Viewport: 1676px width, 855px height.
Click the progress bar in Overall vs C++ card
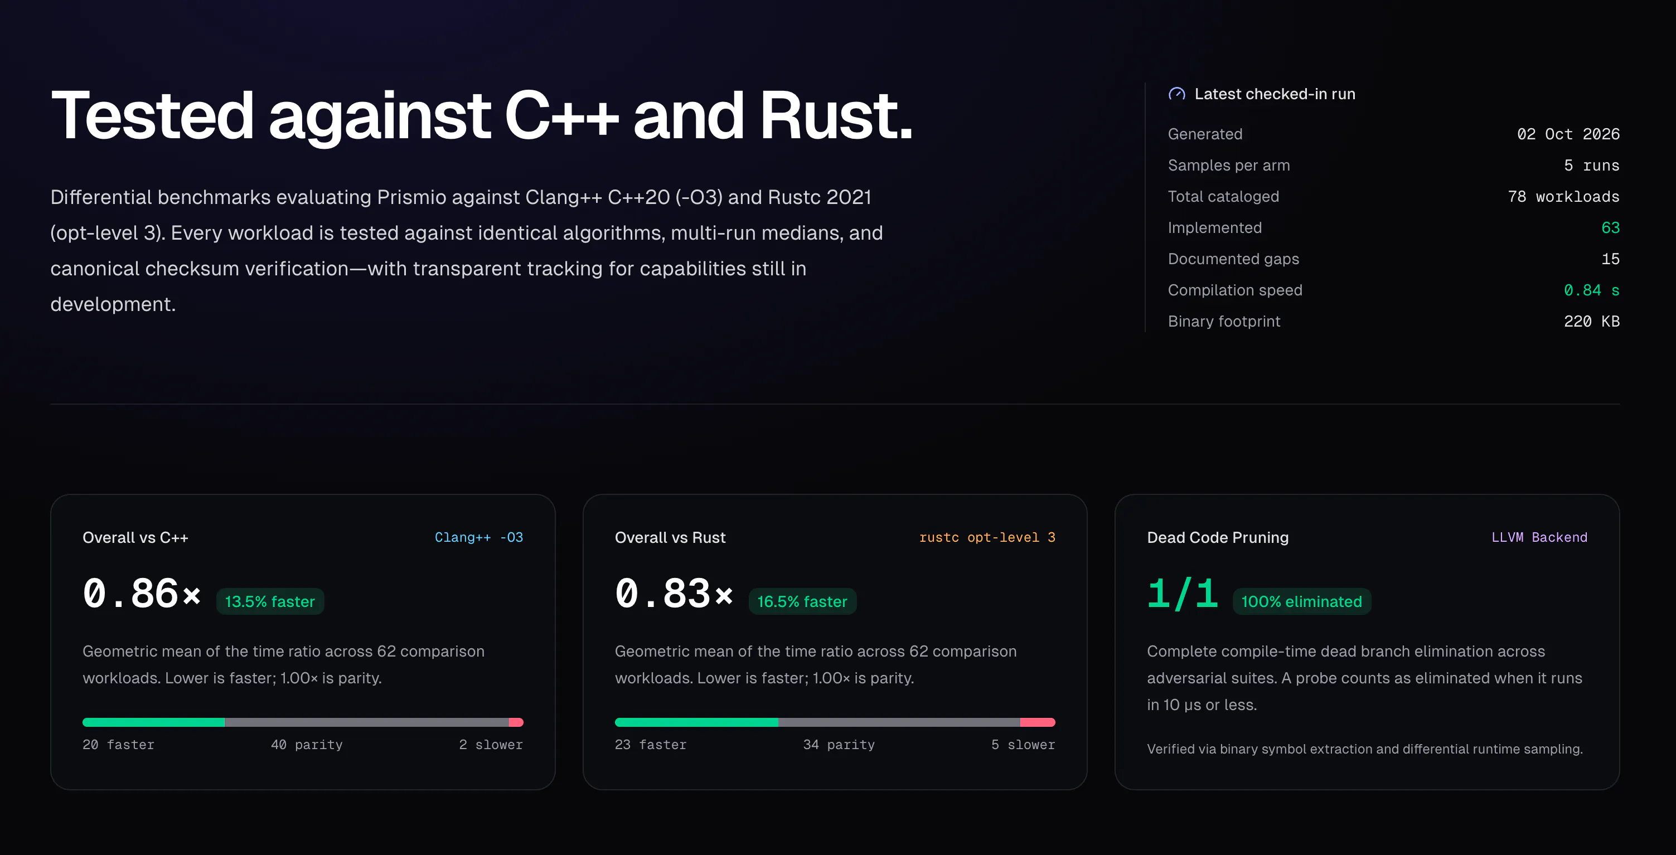[303, 722]
